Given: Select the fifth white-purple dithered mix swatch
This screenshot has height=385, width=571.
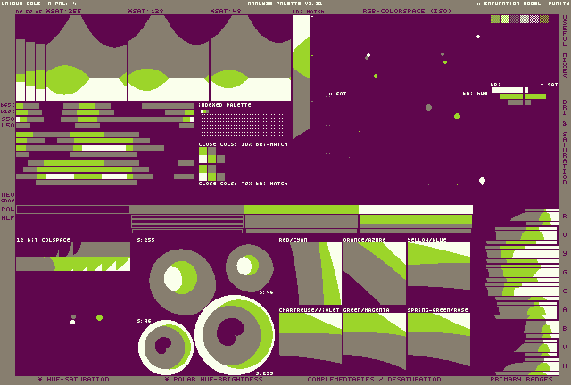Looking at the screenshot, I should (x=534, y=19).
